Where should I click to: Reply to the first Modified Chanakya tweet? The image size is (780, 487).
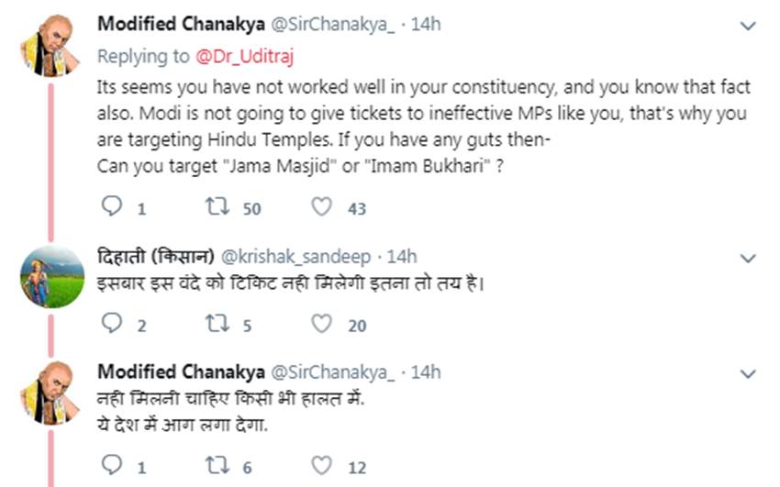[x=111, y=207]
